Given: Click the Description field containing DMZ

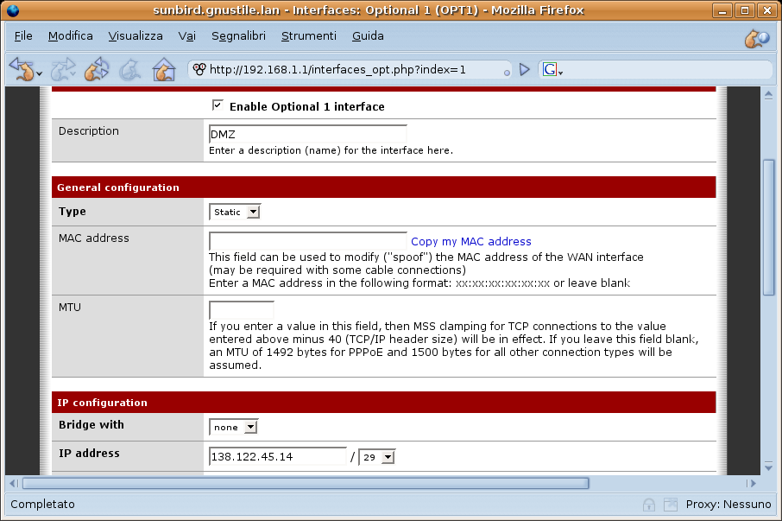Looking at the screenshot, I should click(307, 134).
